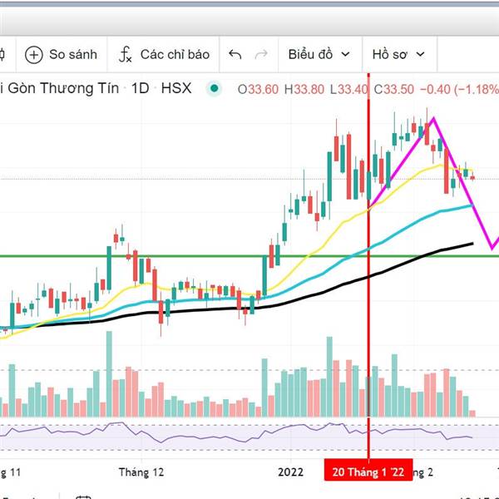This screenshot has width=499, height=499.
Task: Click the change value −0.40
Action: (x=435, y=90)
